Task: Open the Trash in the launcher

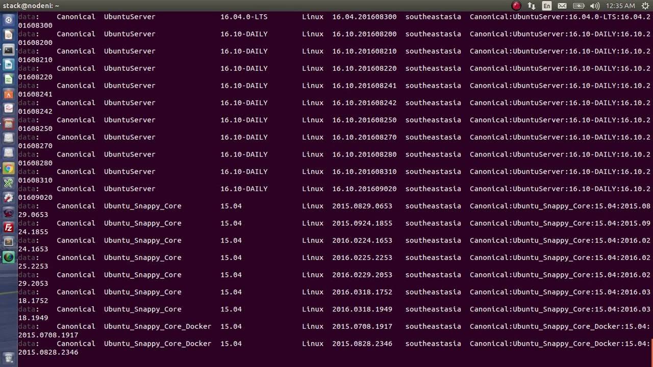Action: pos(8,358)
